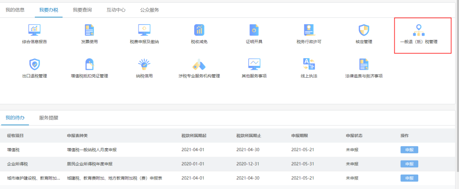This screenshot has width=459, height=189.
Task: Select 增值税一般纳税人月度申报 cell
Action: coord(92,150)
